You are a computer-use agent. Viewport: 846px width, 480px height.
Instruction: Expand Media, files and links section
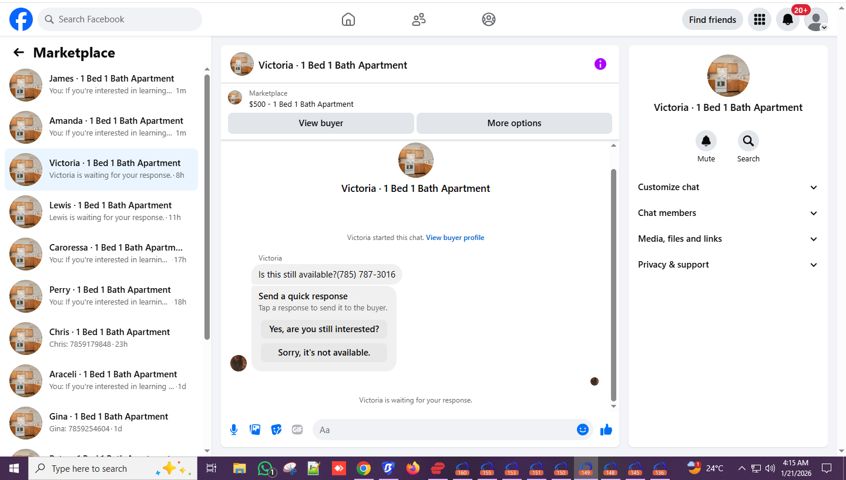click(x=728, y=239)
